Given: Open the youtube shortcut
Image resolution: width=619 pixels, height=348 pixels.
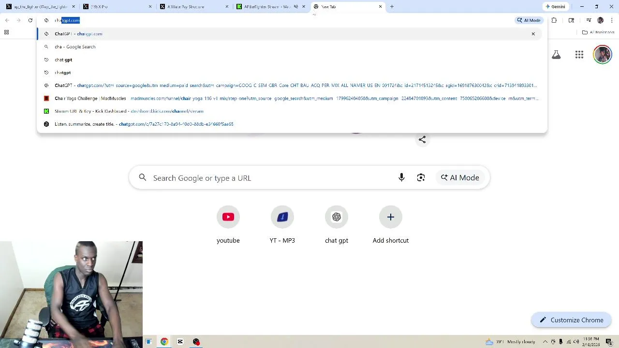Looking at the screenshot, I should click(228, 225).
